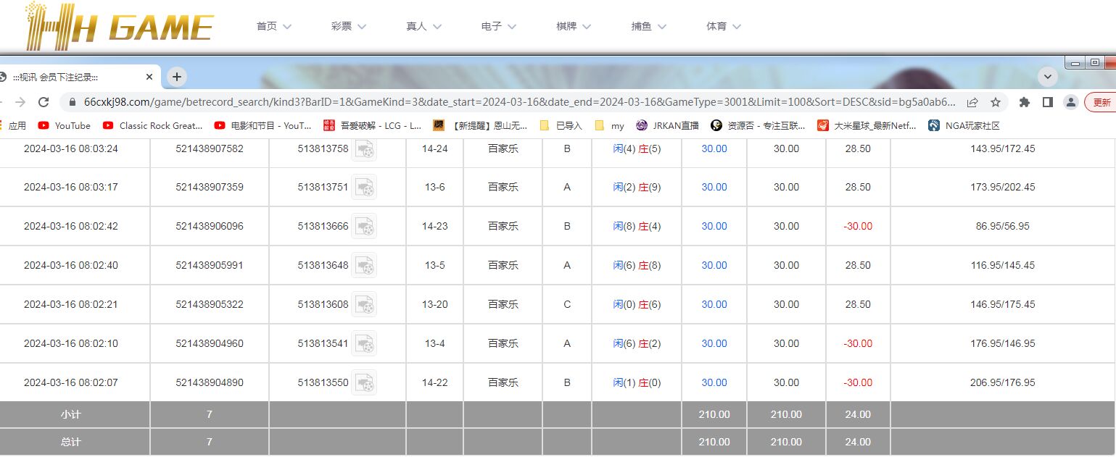Open the 大米星球 bookmark
1116x457 pixels.
pyautogui.click(x=867, y=125)
